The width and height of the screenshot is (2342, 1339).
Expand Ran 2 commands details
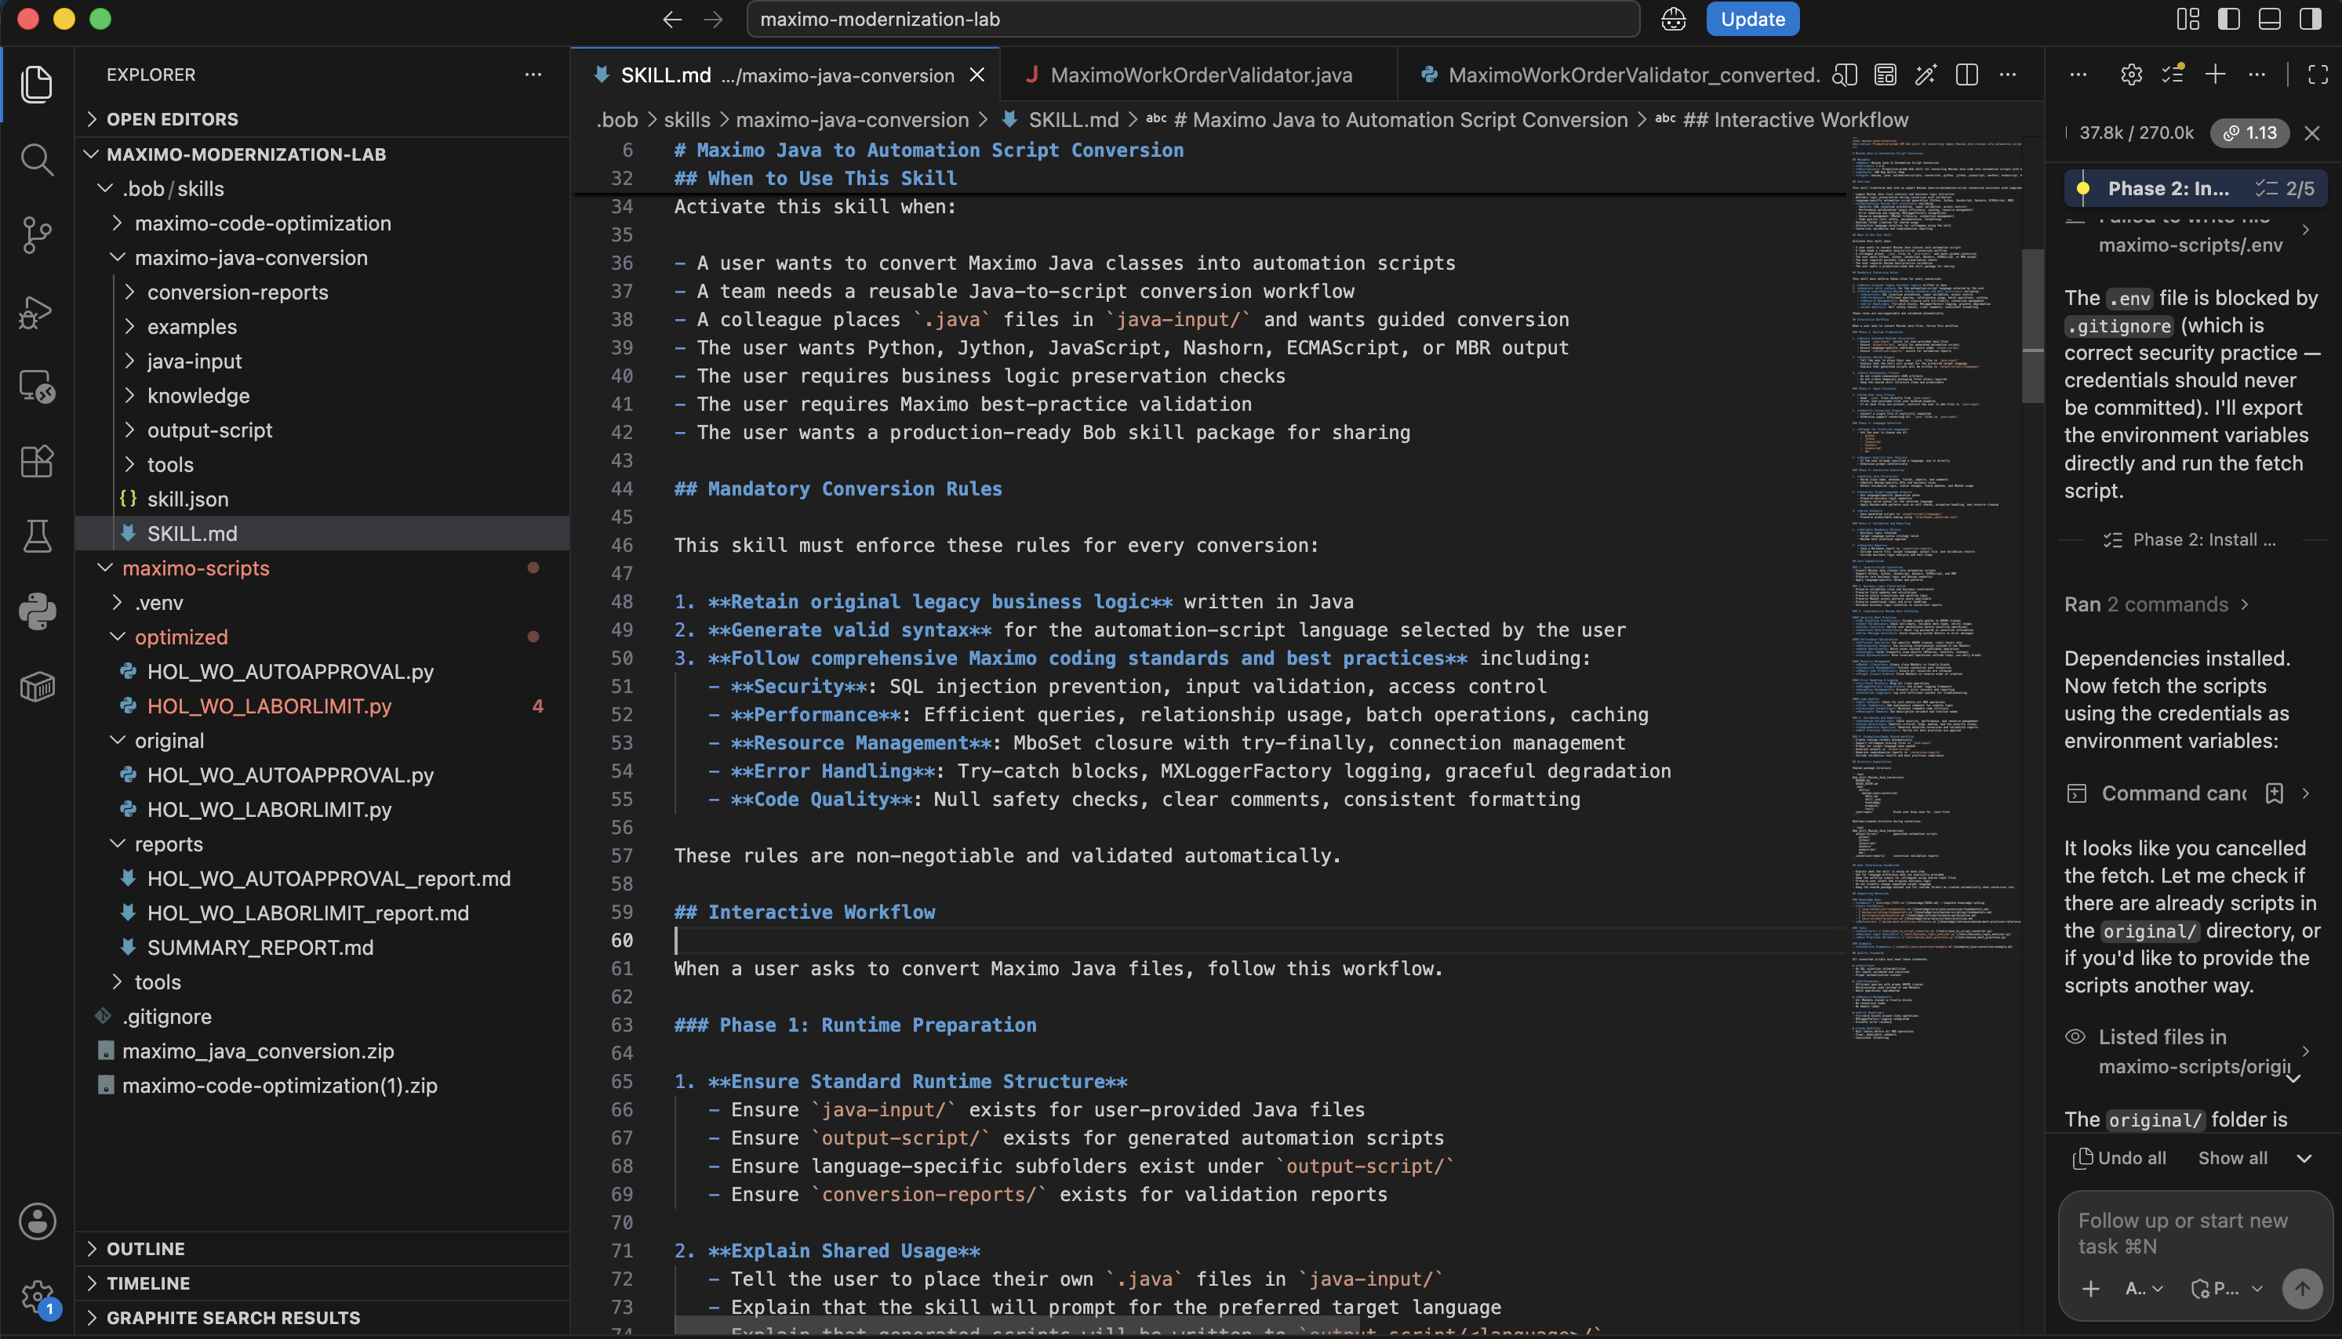coord(2157,604)
